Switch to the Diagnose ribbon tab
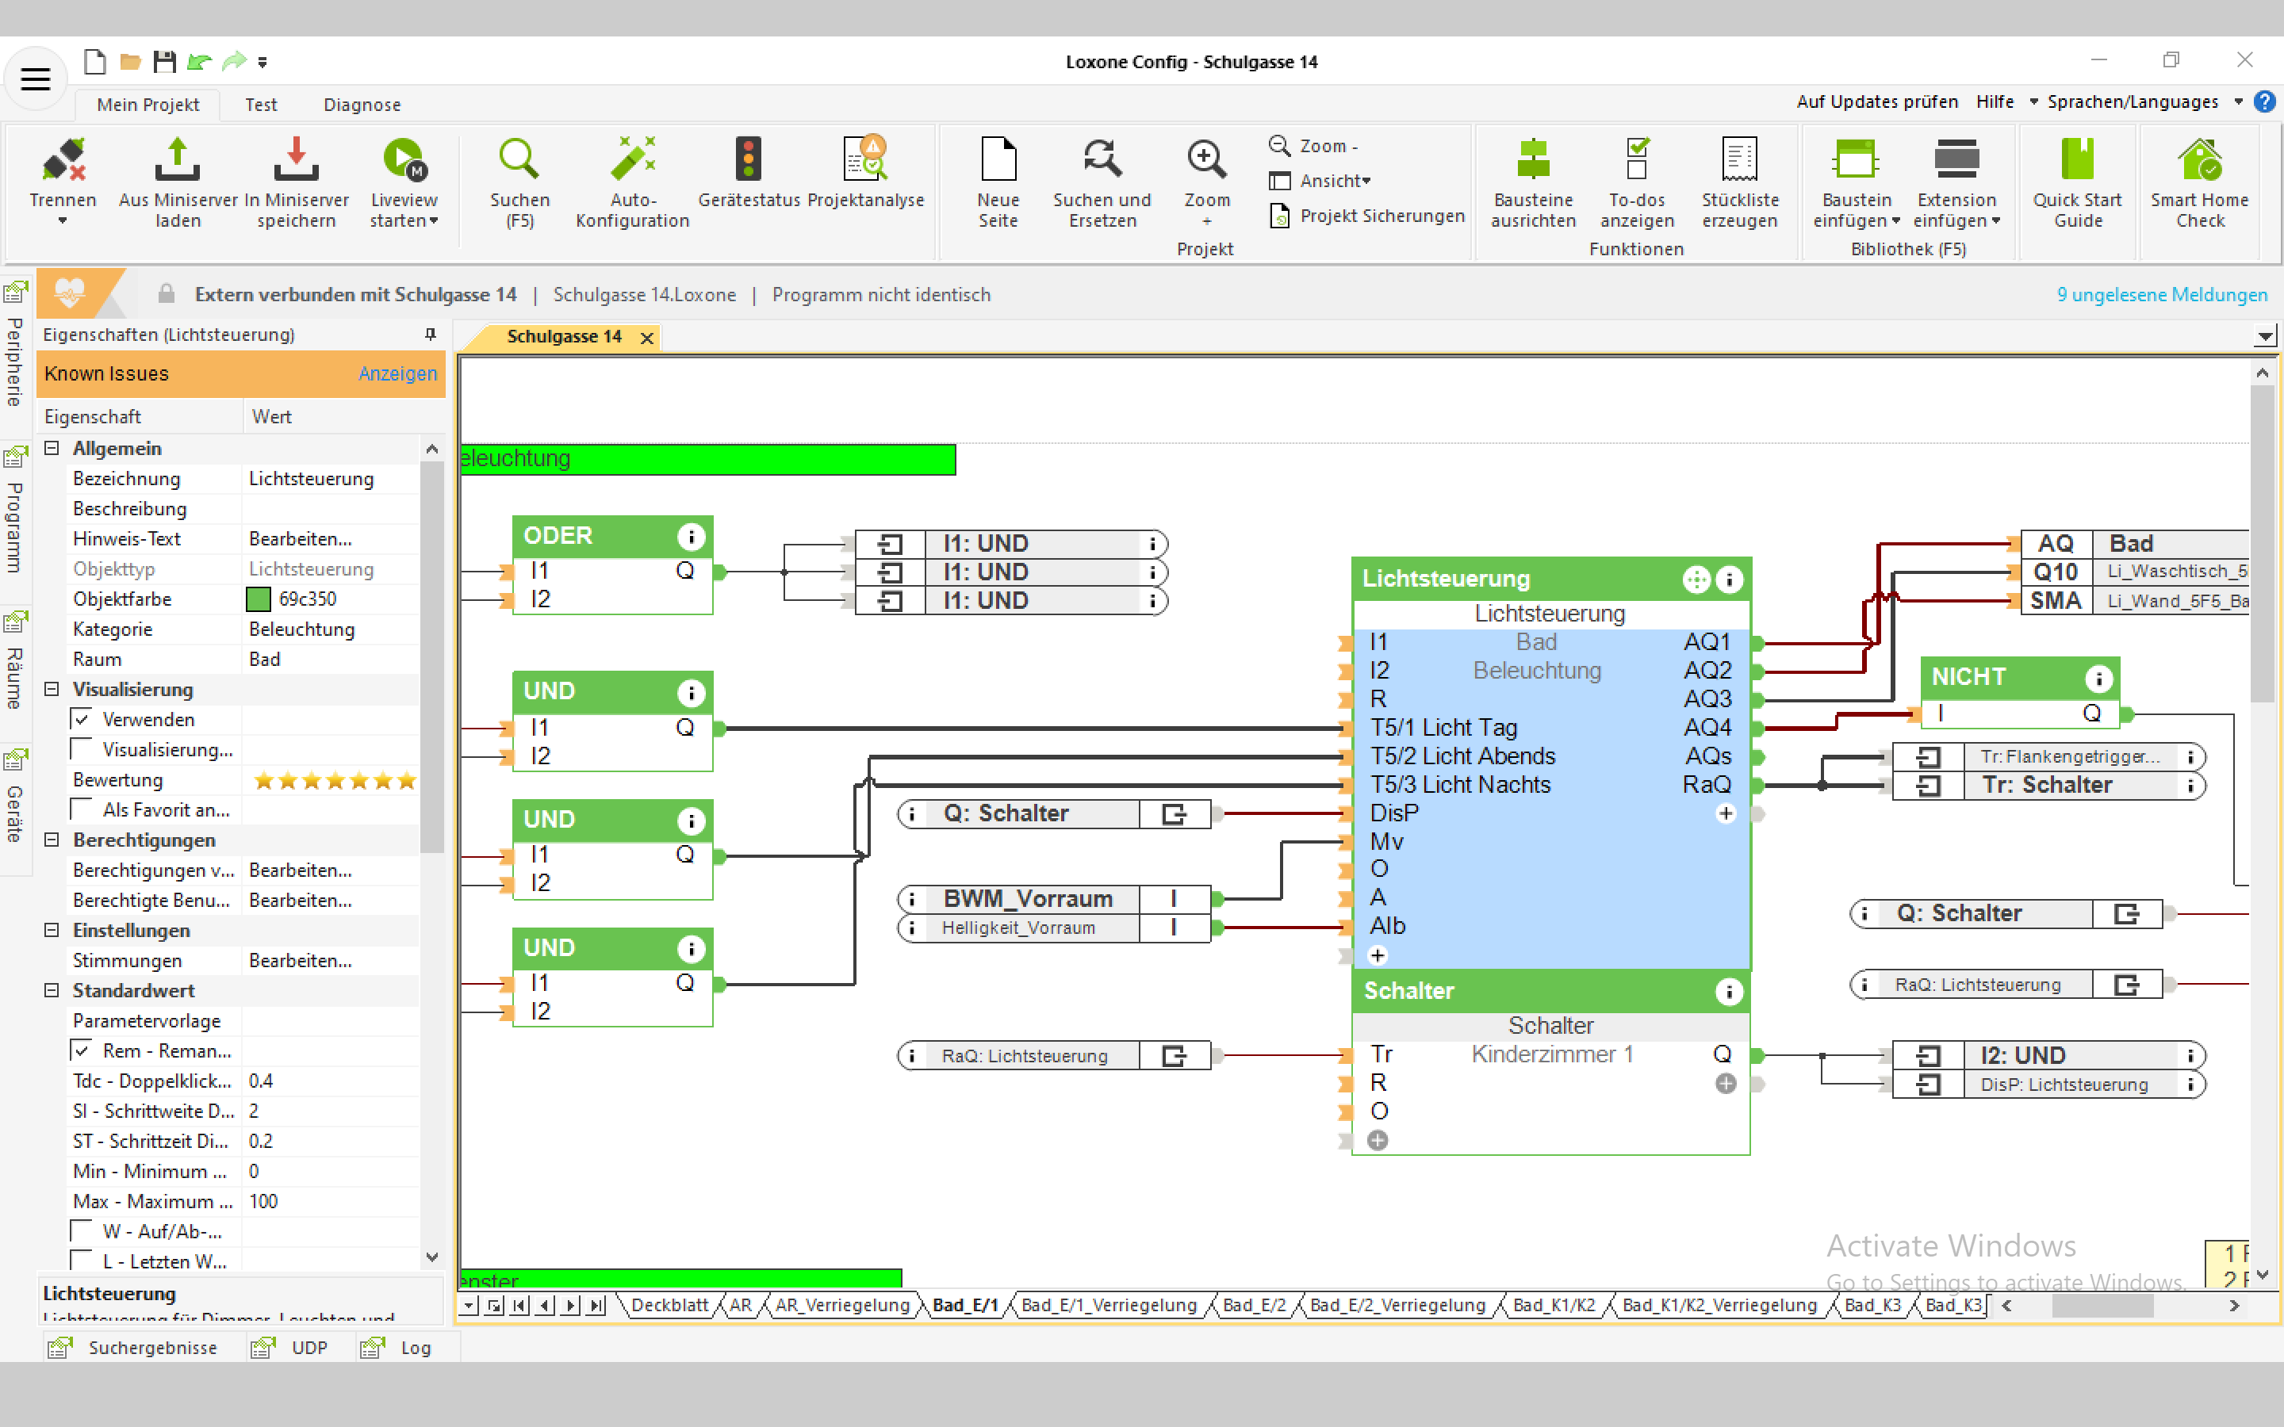The height and width of the screenshot is (1427, 2284). 362,105
